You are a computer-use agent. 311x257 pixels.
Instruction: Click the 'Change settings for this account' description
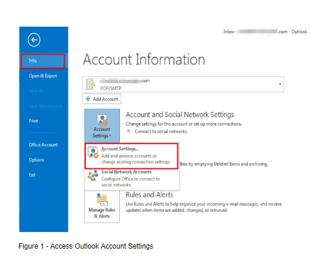coord(184,124)
